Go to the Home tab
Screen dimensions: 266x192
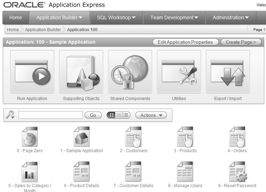(16, 17)
